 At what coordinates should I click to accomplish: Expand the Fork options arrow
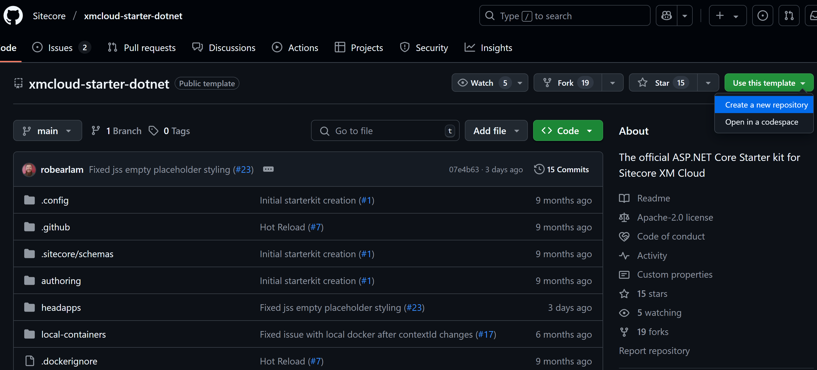pos(612,83)
